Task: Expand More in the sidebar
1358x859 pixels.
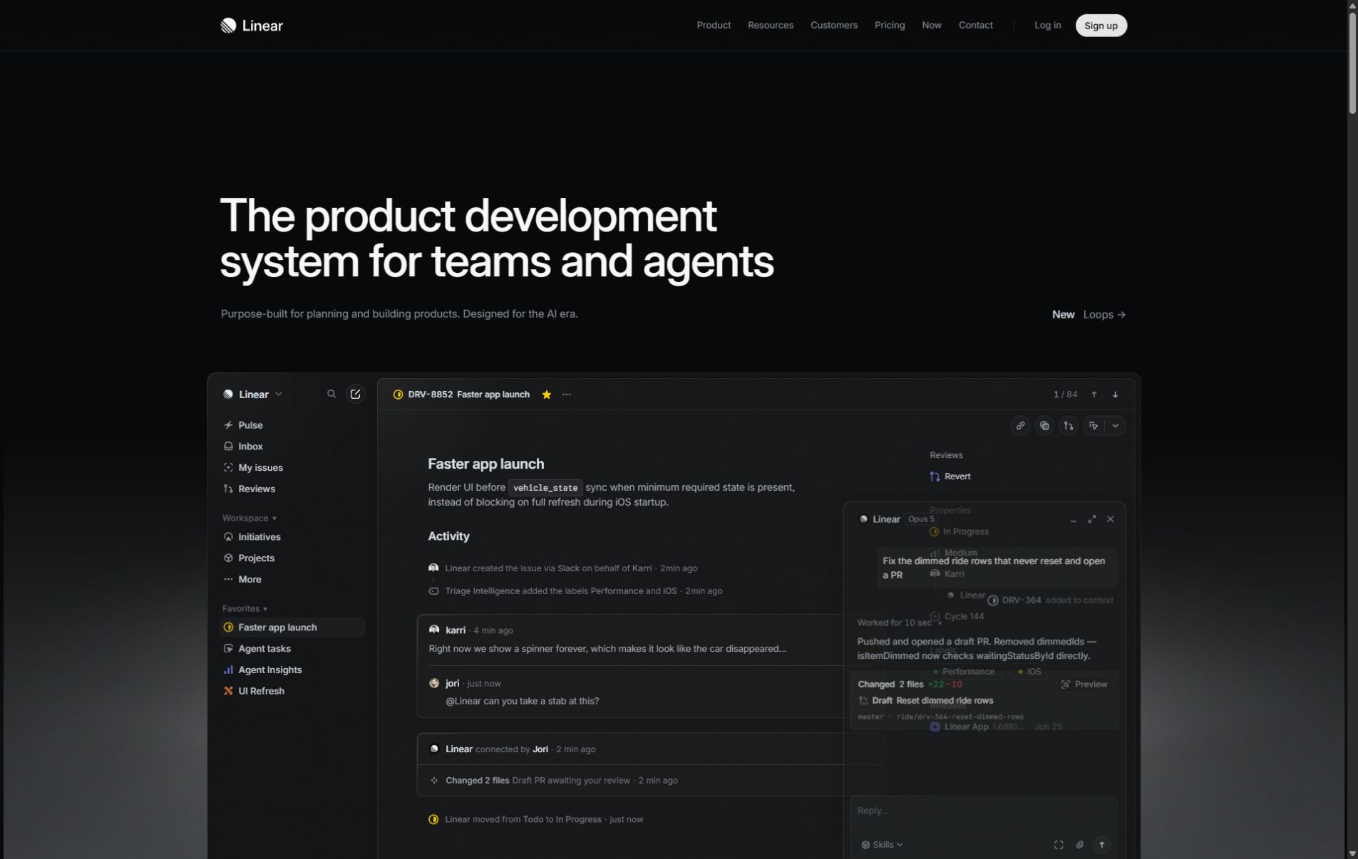Action: point(292,580)
